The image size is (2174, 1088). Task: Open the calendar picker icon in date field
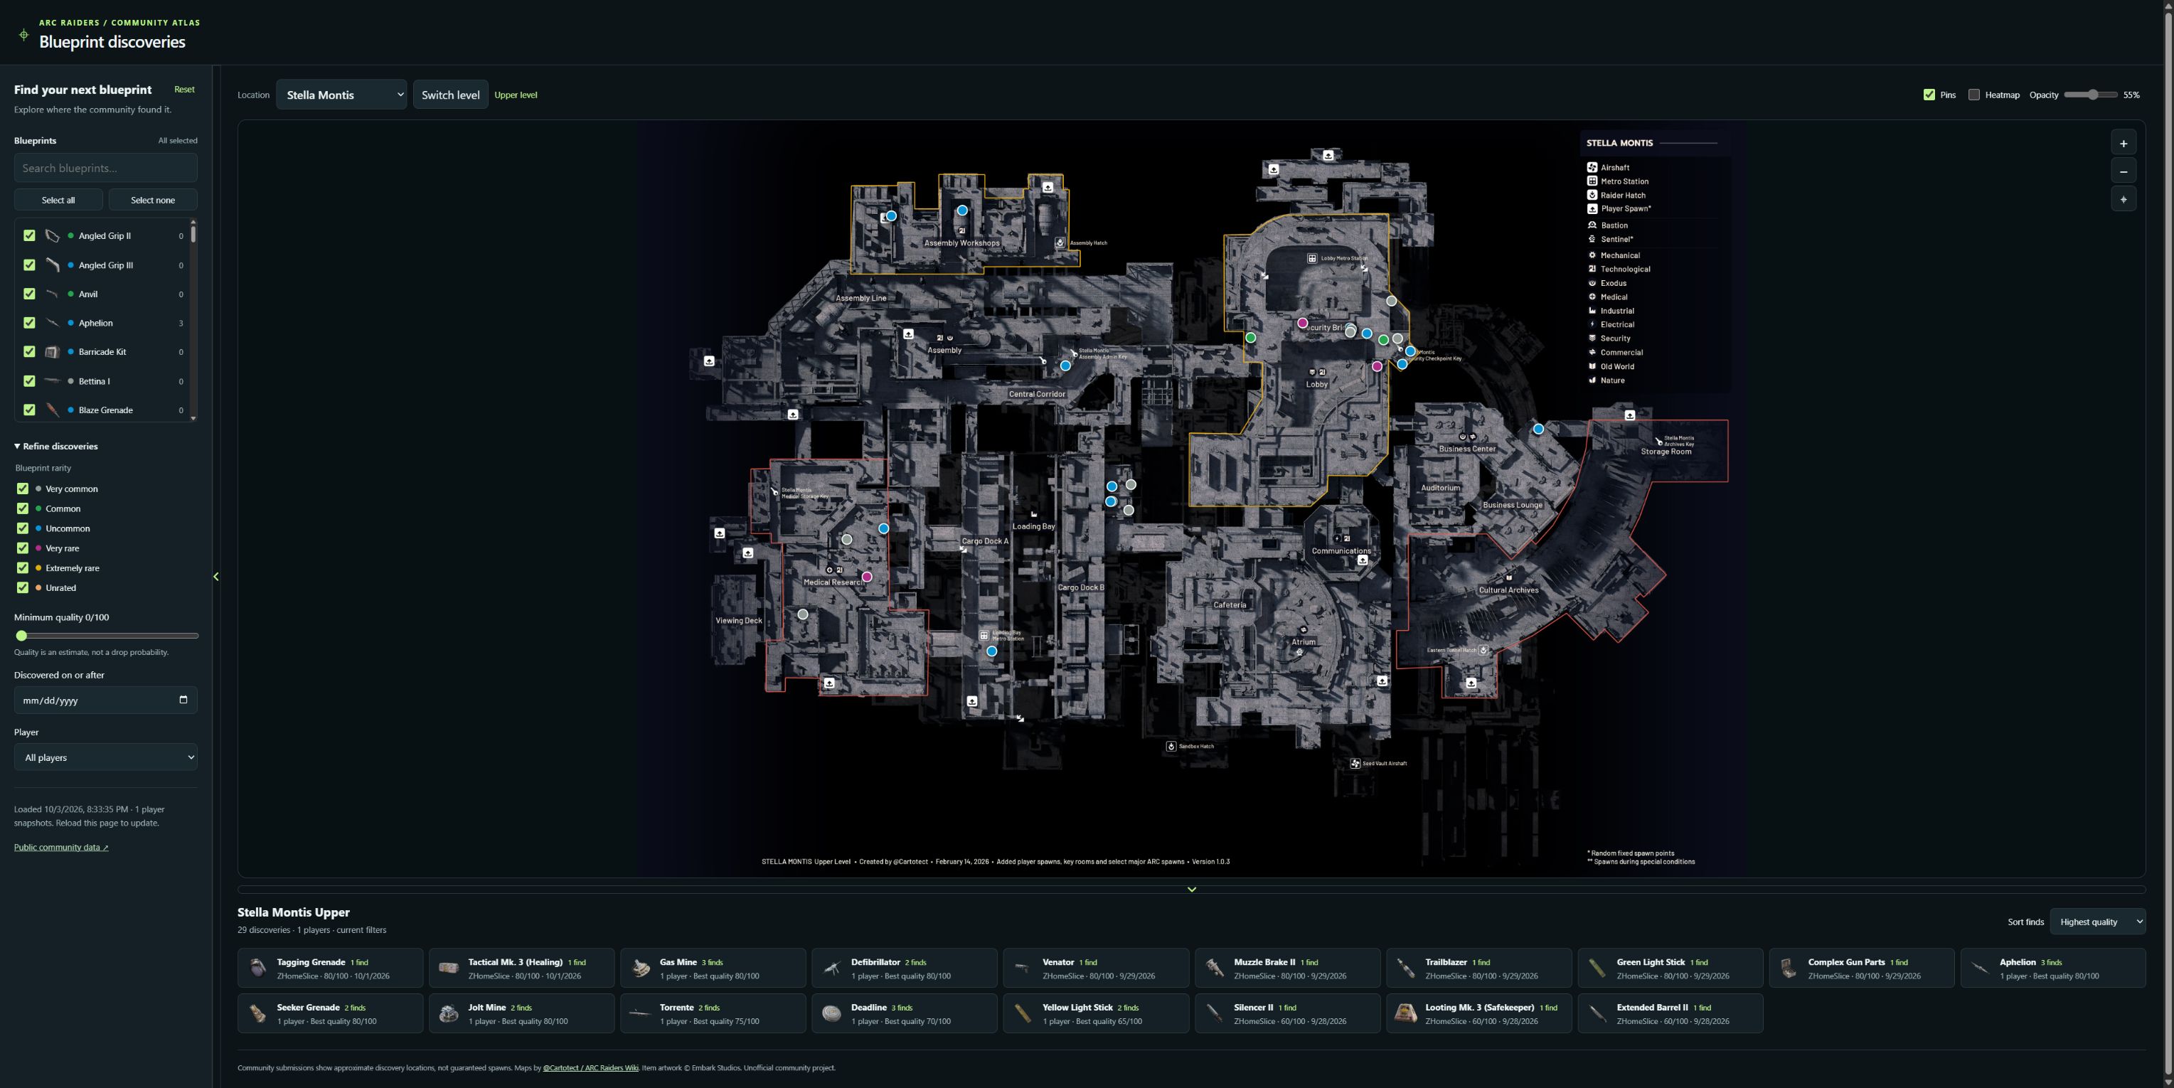pyautogui.click(x=183, y=700)
